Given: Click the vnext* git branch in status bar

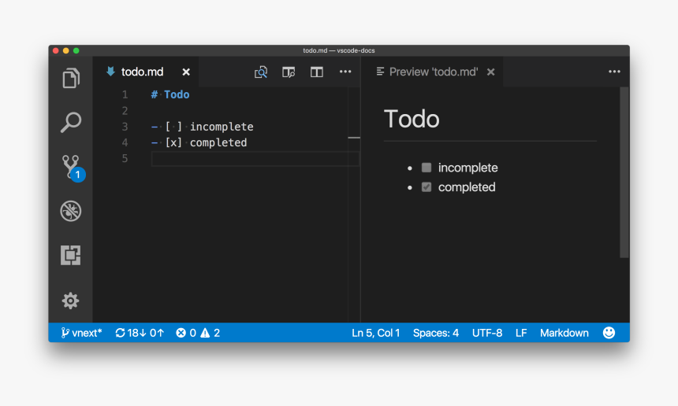Looking at the screenshot, I should point(81,333).
